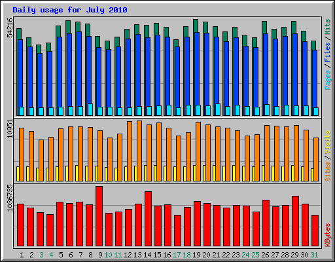The image size is (335, 262).
Task: Select day label 22 on x-axis
Action: click(226, 255)
